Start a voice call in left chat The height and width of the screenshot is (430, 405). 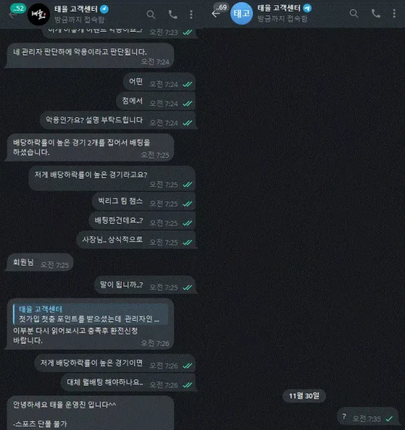tap(173, 14)
